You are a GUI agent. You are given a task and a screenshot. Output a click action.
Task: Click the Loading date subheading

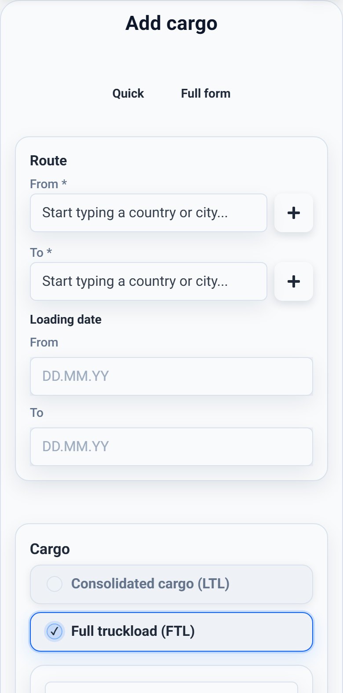click(x=66, y=319)
